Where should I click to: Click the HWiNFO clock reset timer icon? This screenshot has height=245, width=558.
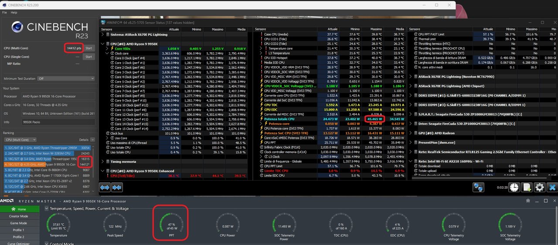[x=514, y=188]
